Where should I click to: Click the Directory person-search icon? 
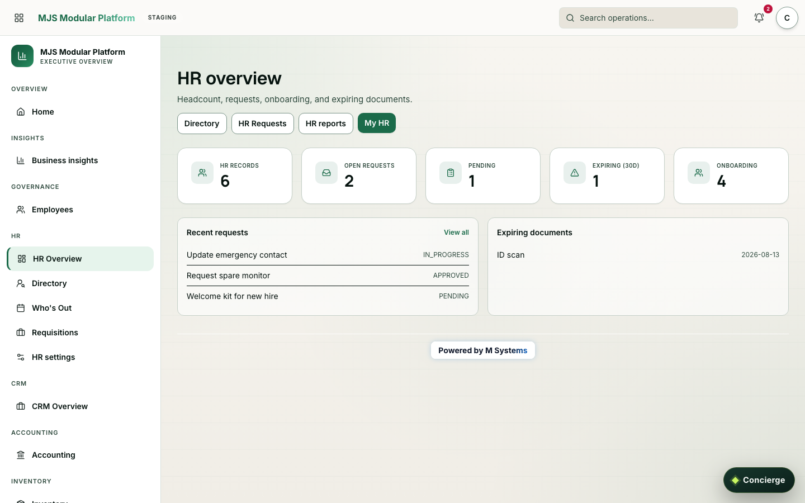pos(21,283)
